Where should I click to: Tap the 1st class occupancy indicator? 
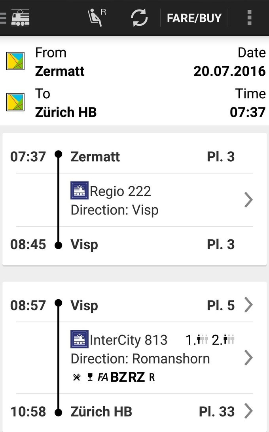(x=197, y=340)
